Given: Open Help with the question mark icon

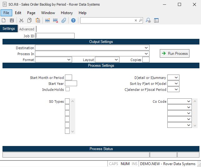Looking at the screenshot, I should point(73,20).
